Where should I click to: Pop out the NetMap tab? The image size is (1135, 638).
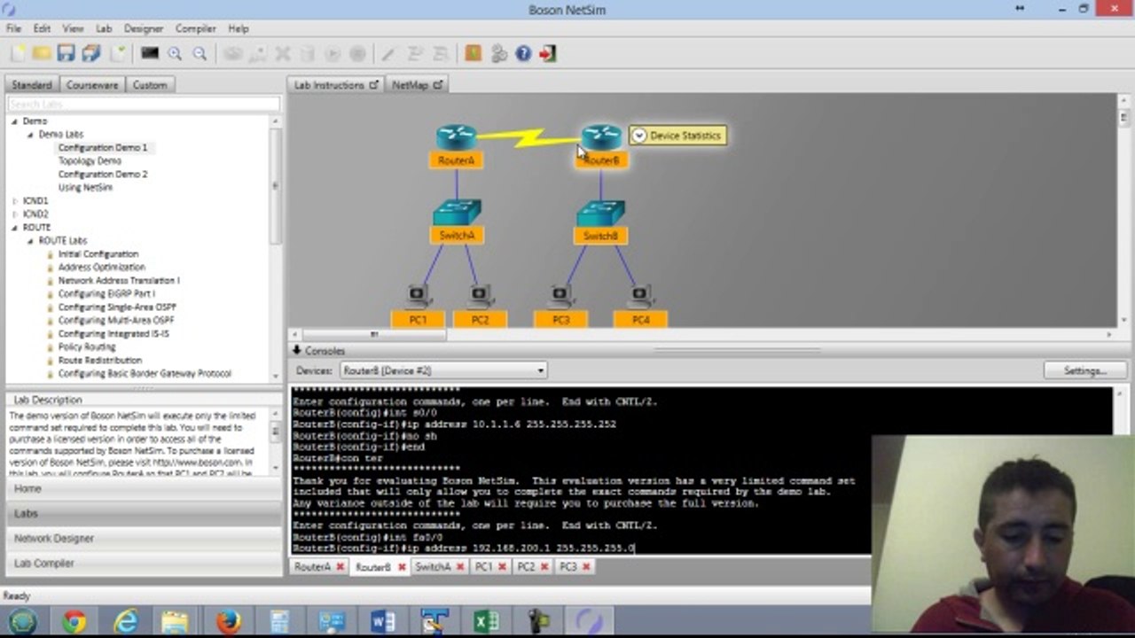(437, 85)
